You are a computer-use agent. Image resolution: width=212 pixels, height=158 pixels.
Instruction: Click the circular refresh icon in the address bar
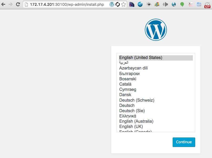pyautogui.click(x=117, y=4)
